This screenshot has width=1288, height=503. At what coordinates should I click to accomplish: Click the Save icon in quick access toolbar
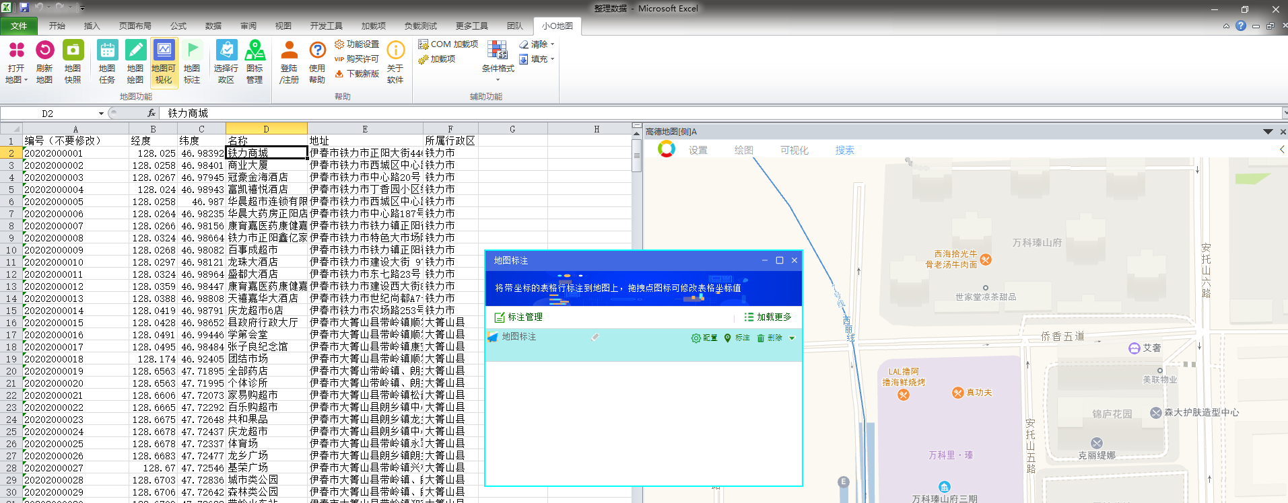(x=24, y=7)
